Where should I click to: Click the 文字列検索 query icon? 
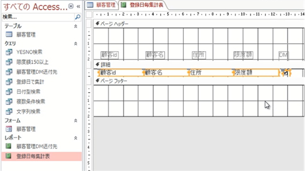pyautogui.click(x=9, y=112)
